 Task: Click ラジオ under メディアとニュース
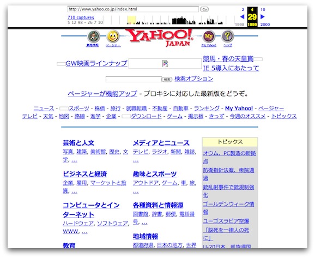click(159, 152)
